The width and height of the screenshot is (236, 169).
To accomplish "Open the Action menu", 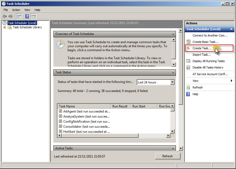I will pyautogui.click(x=16, y=10).
